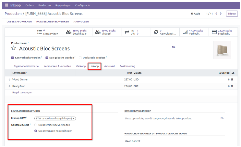Switch to the Boekhouding tab
This screenshot has width=241, height=147.
pyautogui.click(x=127, y=66)
